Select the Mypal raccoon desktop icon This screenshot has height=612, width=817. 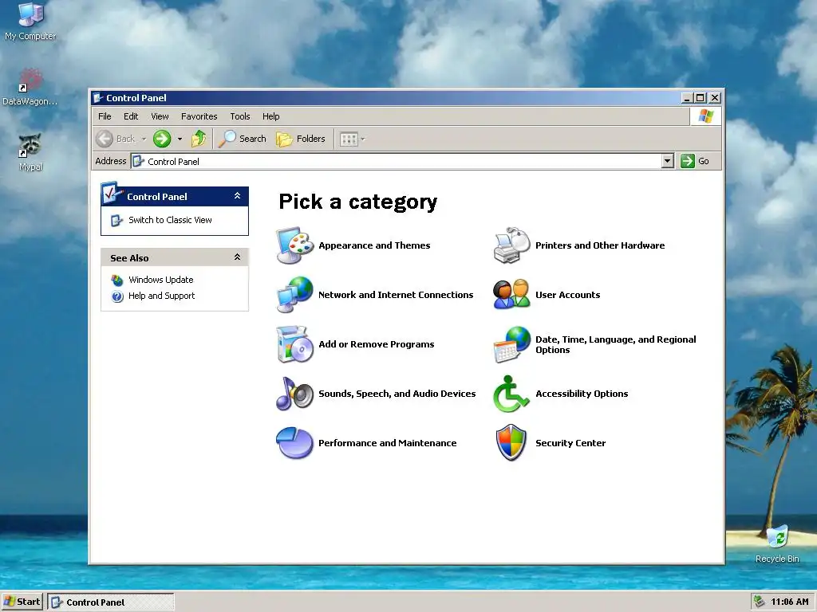[x=30, y=146]
